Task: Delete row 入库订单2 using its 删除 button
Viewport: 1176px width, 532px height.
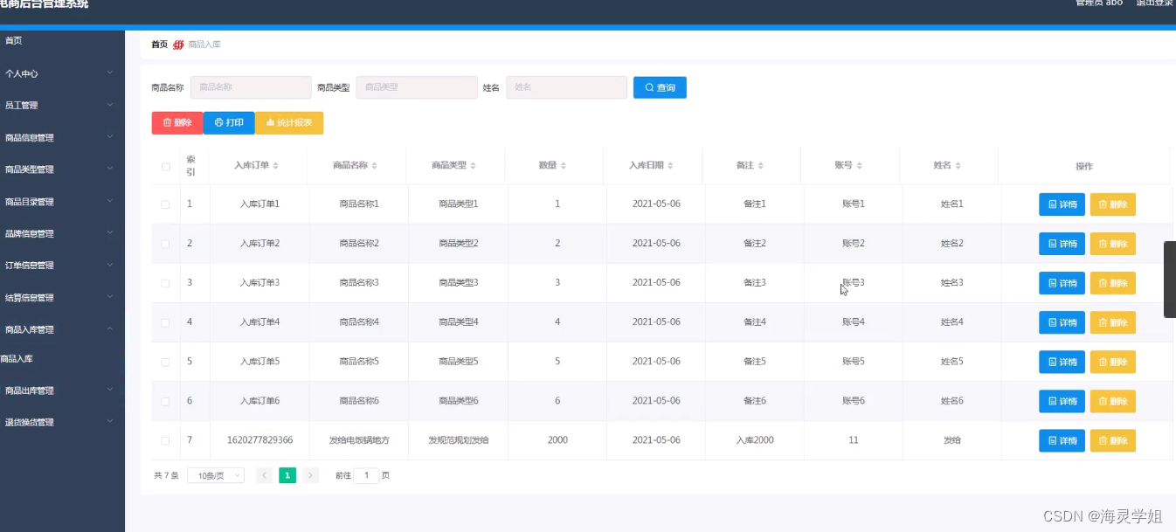Action: click(1113, 244)
